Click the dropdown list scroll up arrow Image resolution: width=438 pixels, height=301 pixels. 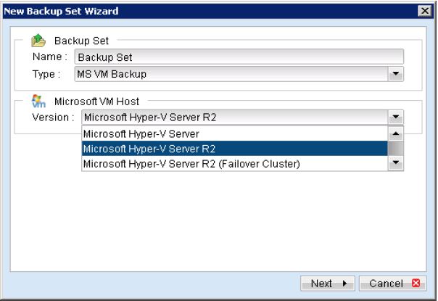point(395,134)
